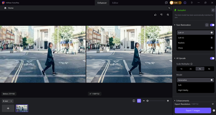Open the user account profile
This screenshot has height=115, width=216.
tap(185, 3)
